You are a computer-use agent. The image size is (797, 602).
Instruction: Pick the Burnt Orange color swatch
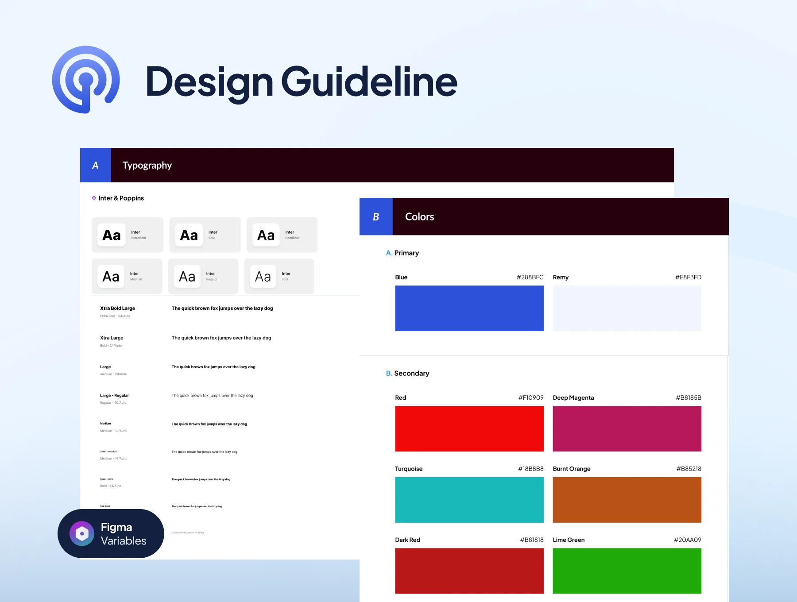click(627, 500)
